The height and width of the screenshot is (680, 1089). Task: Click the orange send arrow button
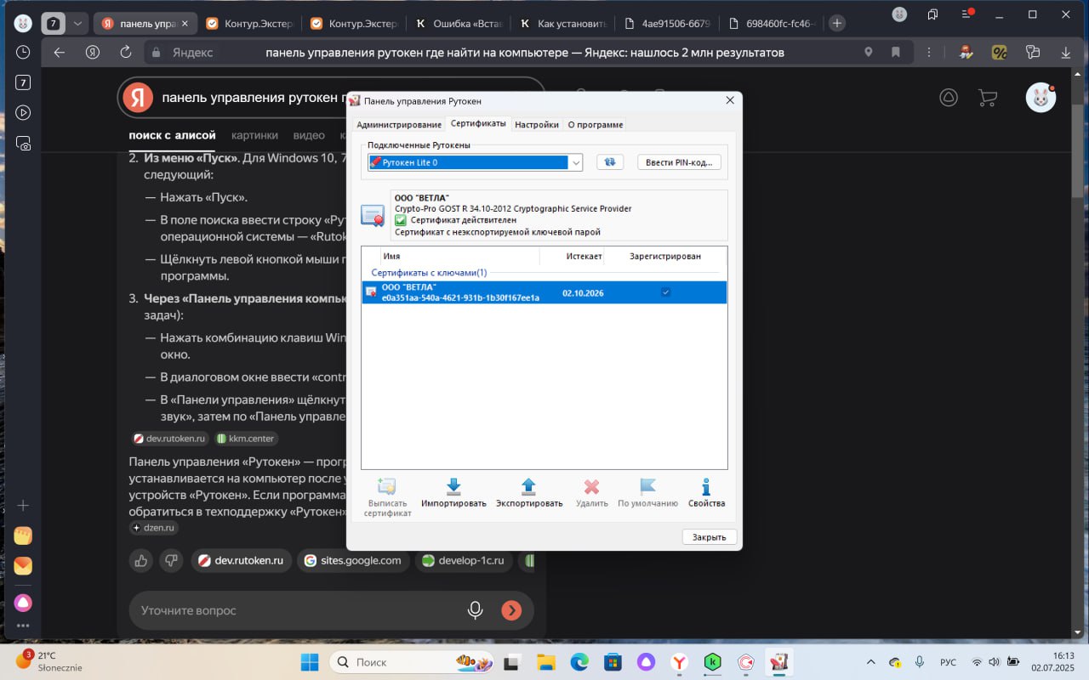pos(511,609)
